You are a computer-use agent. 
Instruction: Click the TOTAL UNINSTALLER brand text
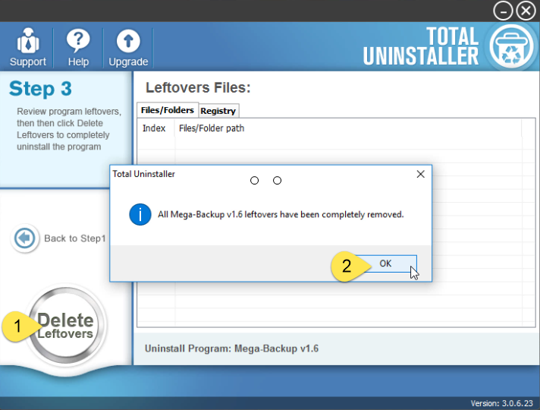tap(421, 46)
